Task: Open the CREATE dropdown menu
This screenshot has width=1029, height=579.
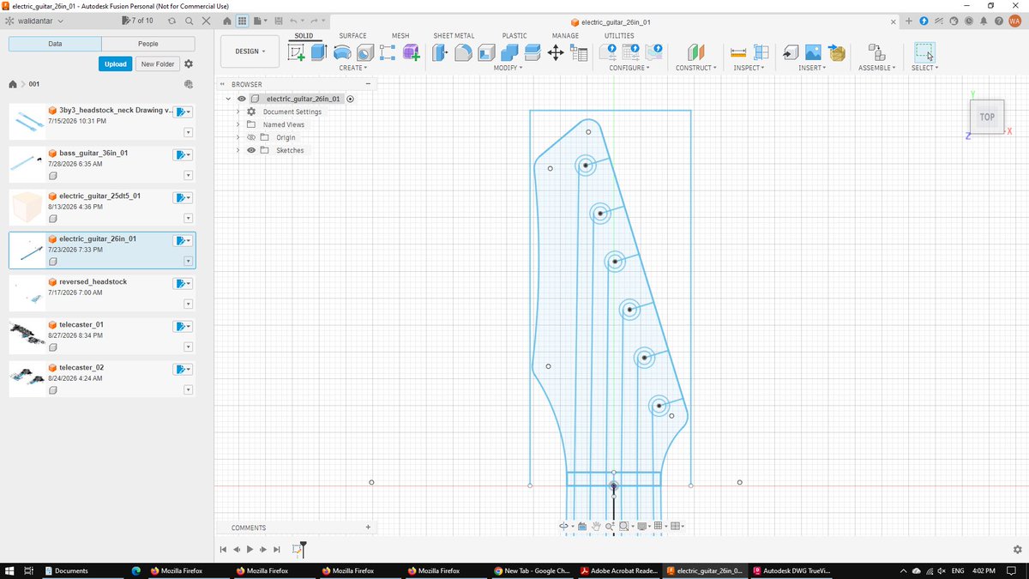Action: click(x=352, y=68)
